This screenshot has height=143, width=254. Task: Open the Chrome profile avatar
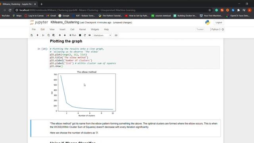(x=250, y=10)
